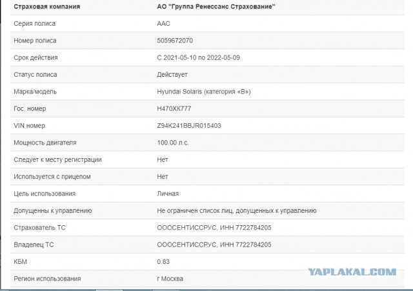Select the 'Номер полиса' label
Image resolution: width=413 pixels, height=291 pixels.
point(35,41)
